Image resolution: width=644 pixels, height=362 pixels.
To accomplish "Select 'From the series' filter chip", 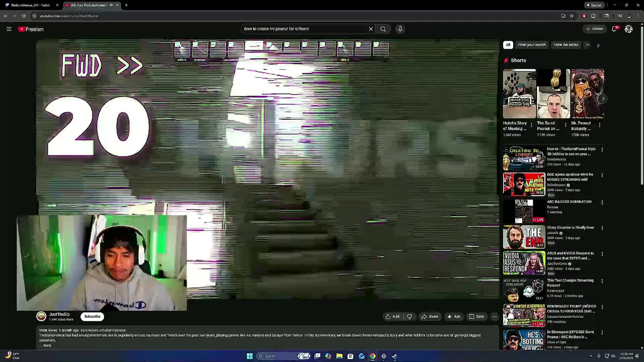I will (x=566, y=45).
